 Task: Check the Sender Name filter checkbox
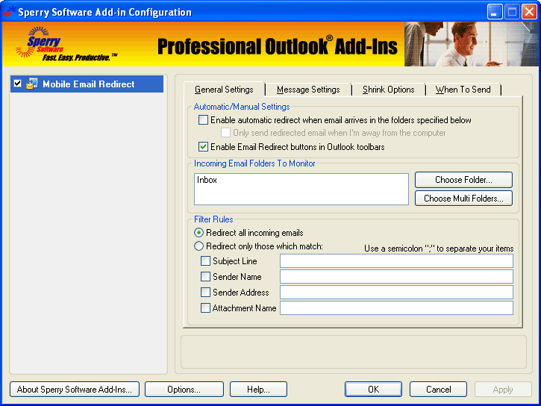point(205,277)
